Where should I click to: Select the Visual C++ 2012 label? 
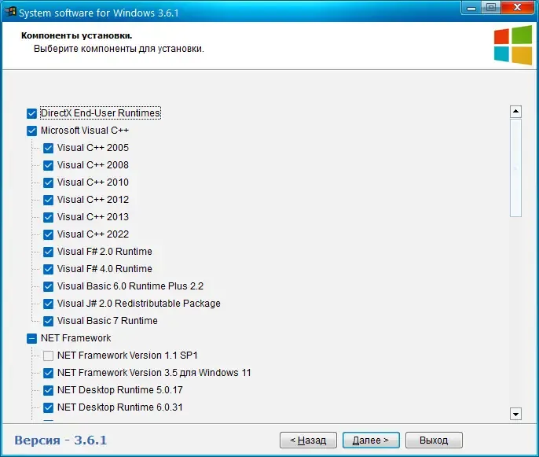[x=93, y=200]
